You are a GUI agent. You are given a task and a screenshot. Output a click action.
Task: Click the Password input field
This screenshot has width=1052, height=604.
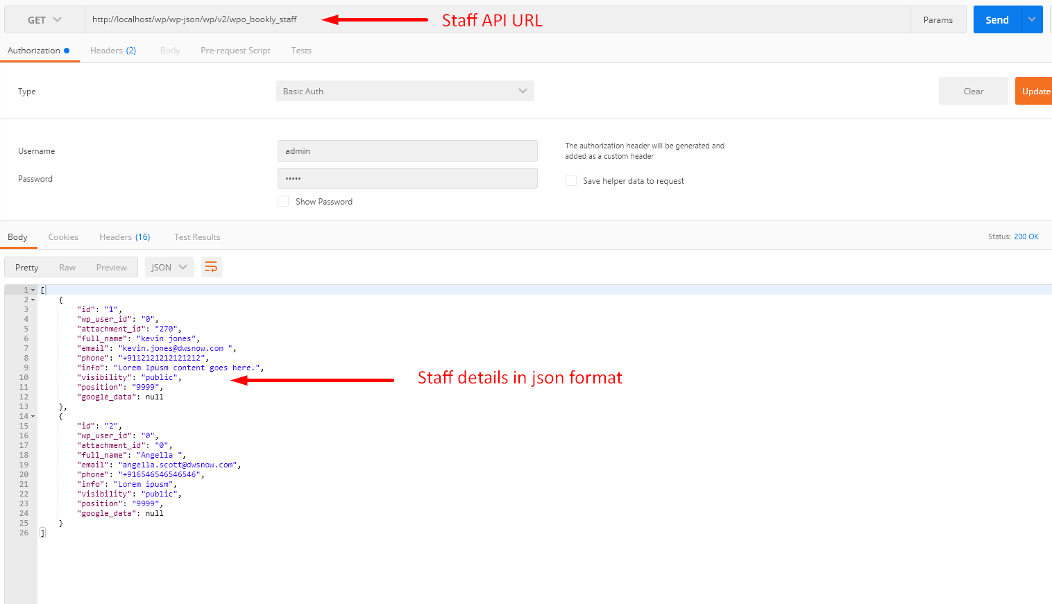pyautogui.click(x=407, y=178)
